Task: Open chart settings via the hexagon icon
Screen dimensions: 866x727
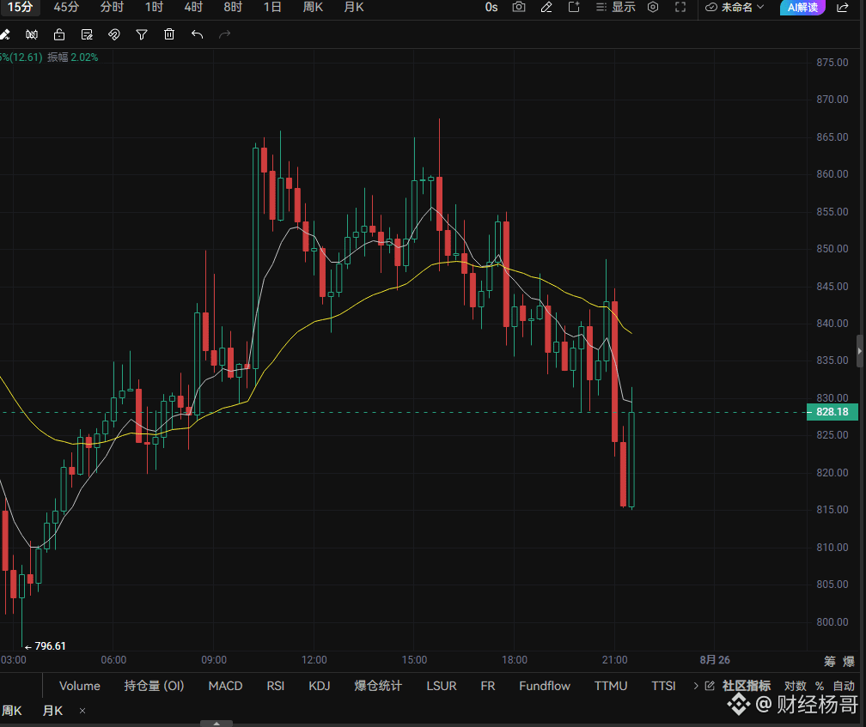Action: [653, 7]
